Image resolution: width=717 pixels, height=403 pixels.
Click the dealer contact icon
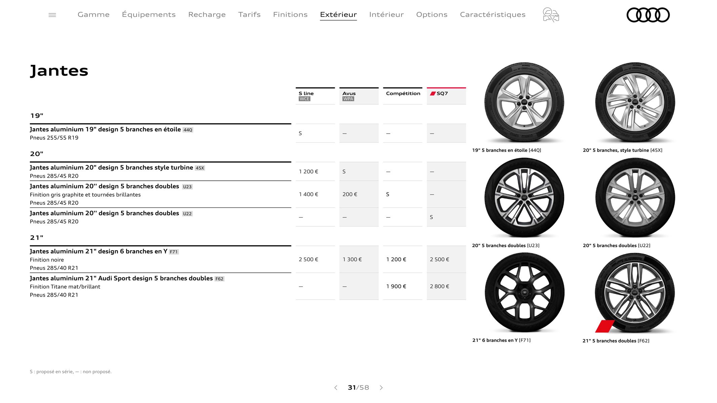click(551, 15)
